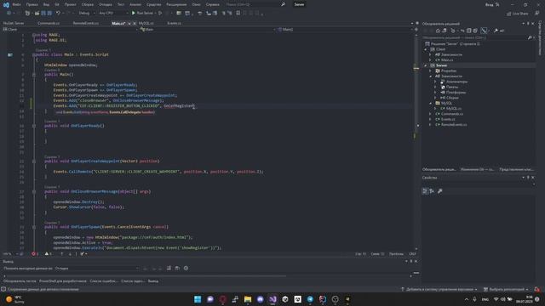Click the Start Without Debugging icon
Viewport: 545px width, 306px height.
pyautogui.click(x=160, y=14)
